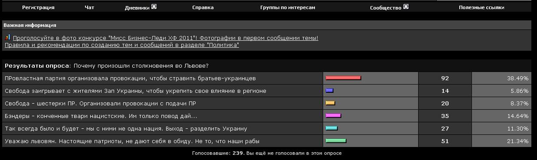Click the red result bar for 38.49%

(343, 78)
